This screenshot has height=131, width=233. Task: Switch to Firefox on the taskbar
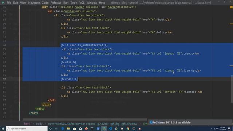(86, 128)
